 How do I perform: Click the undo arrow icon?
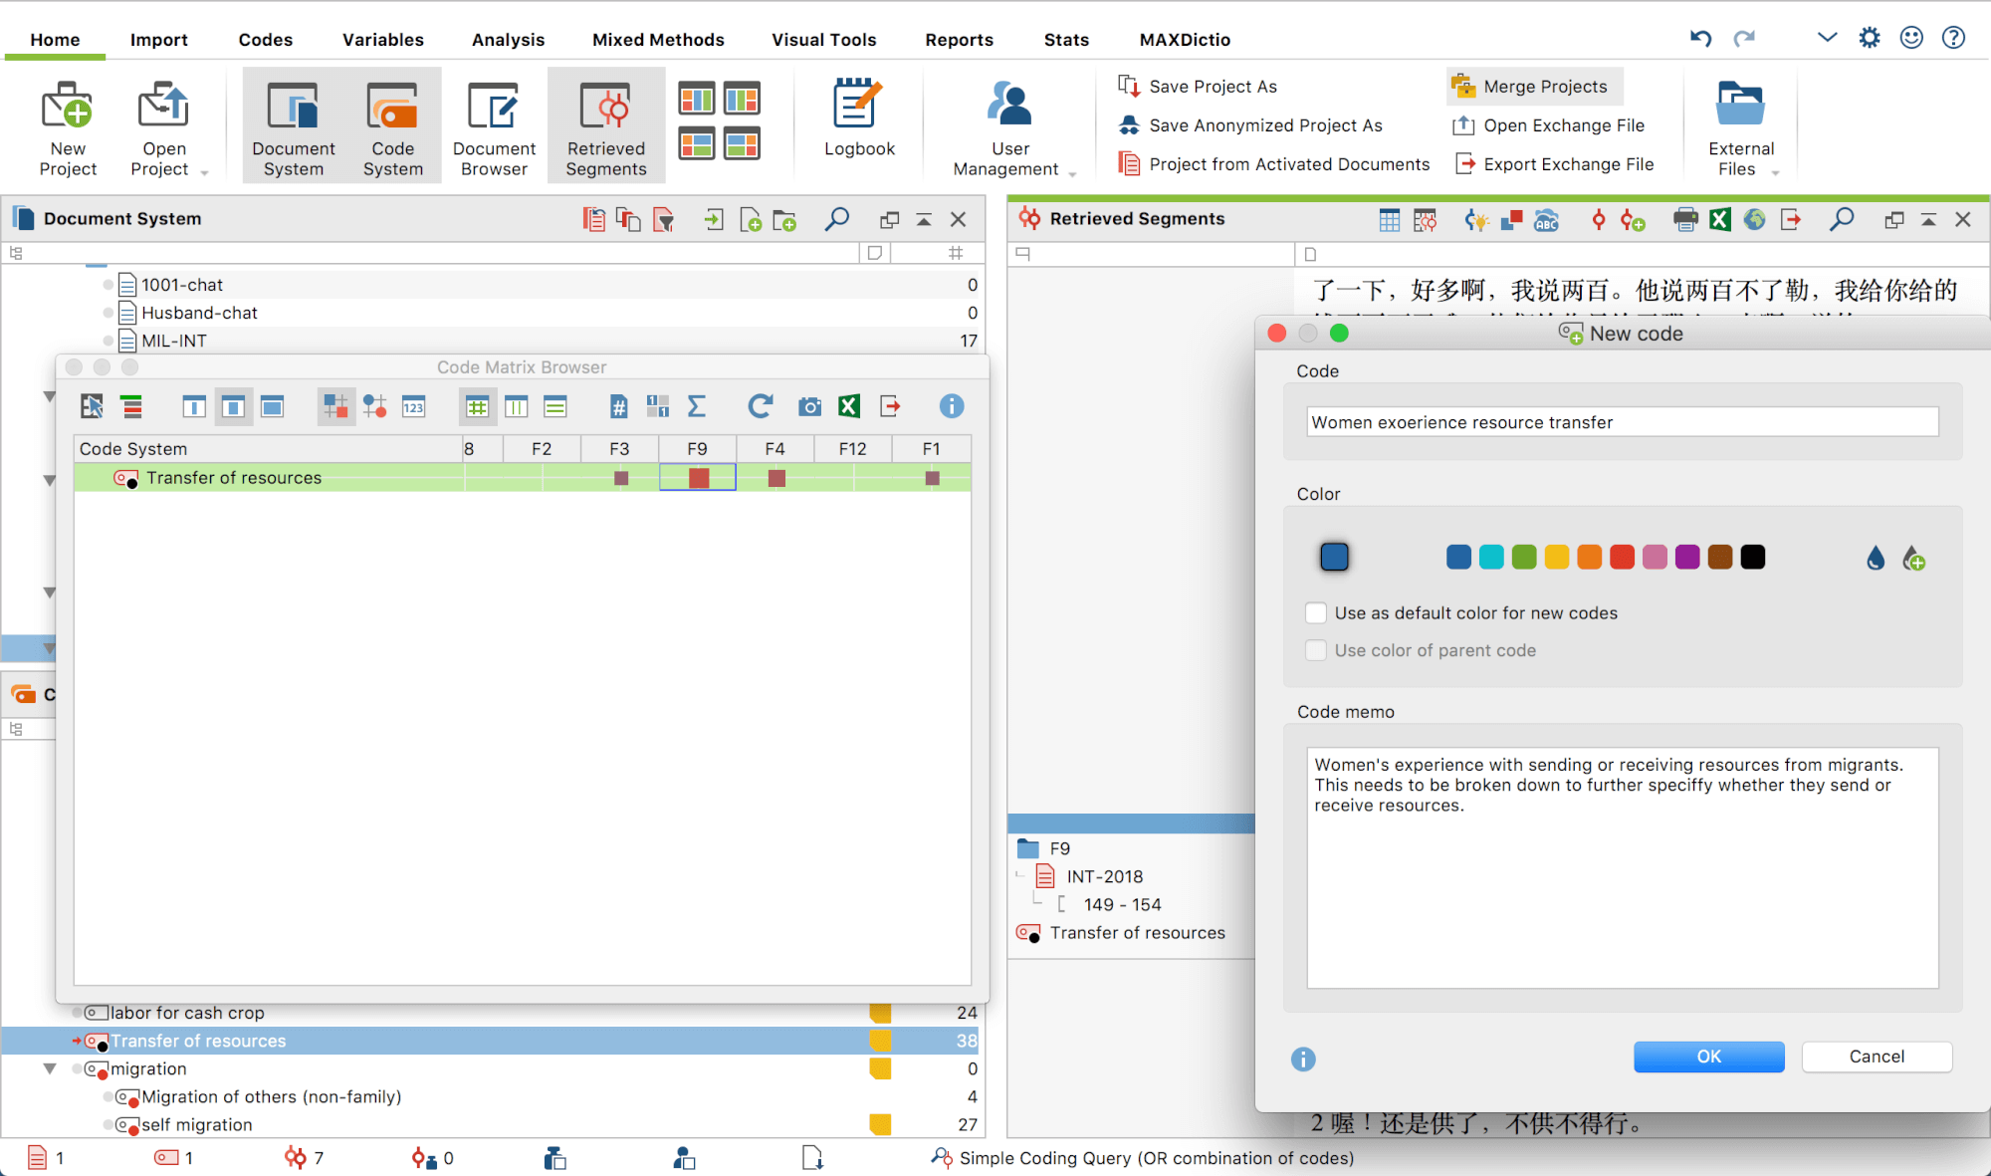click(x=1701, y=38)
